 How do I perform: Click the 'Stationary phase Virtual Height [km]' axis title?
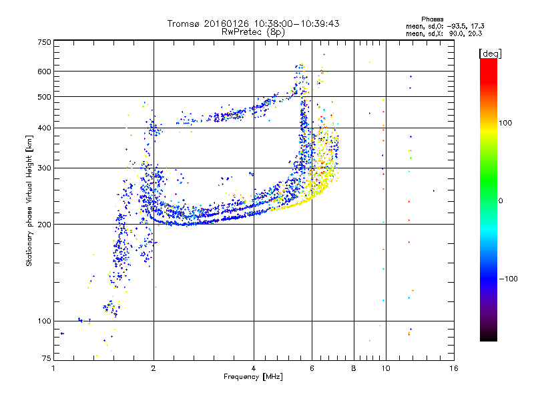tap(29, 201)
